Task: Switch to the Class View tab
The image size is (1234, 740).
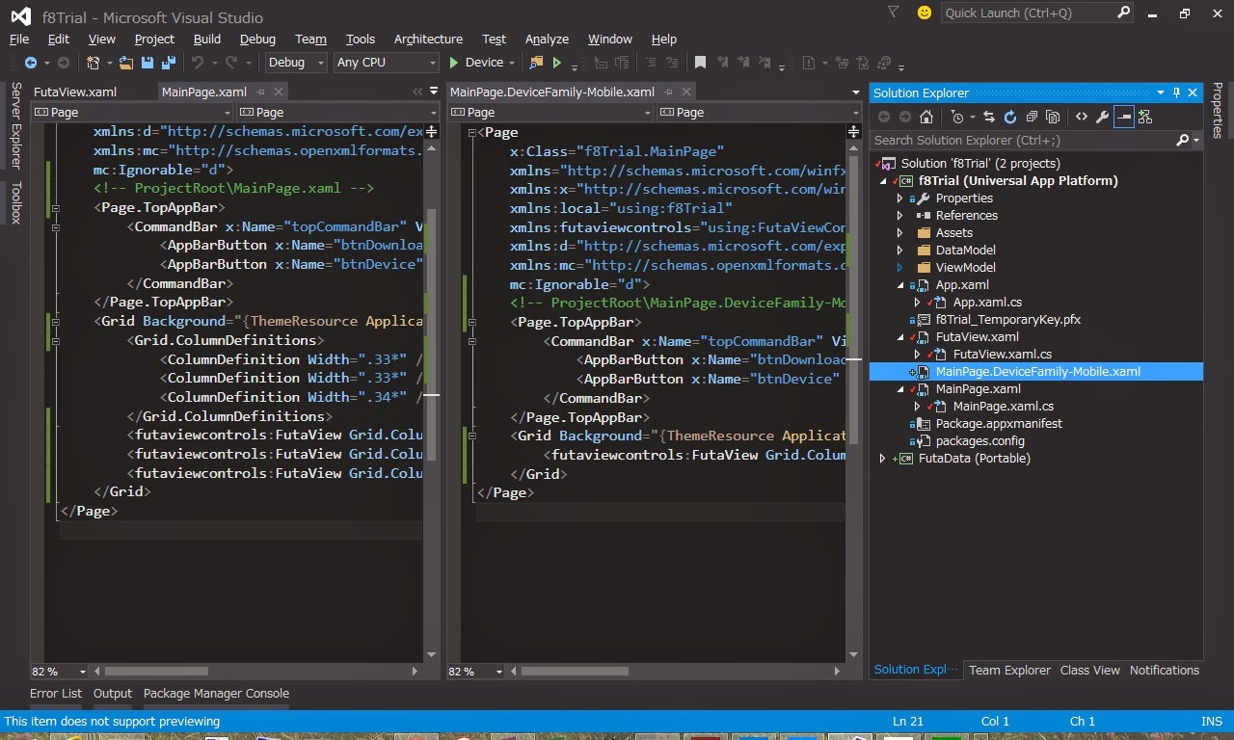Action: tap(1090, 670)
